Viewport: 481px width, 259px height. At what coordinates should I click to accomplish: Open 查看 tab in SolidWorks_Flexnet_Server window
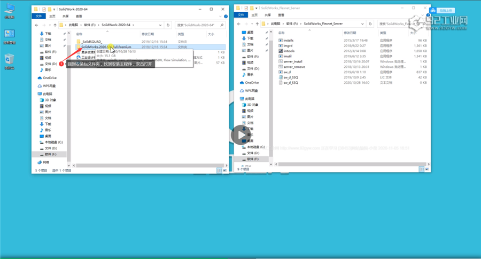point(281,15)
